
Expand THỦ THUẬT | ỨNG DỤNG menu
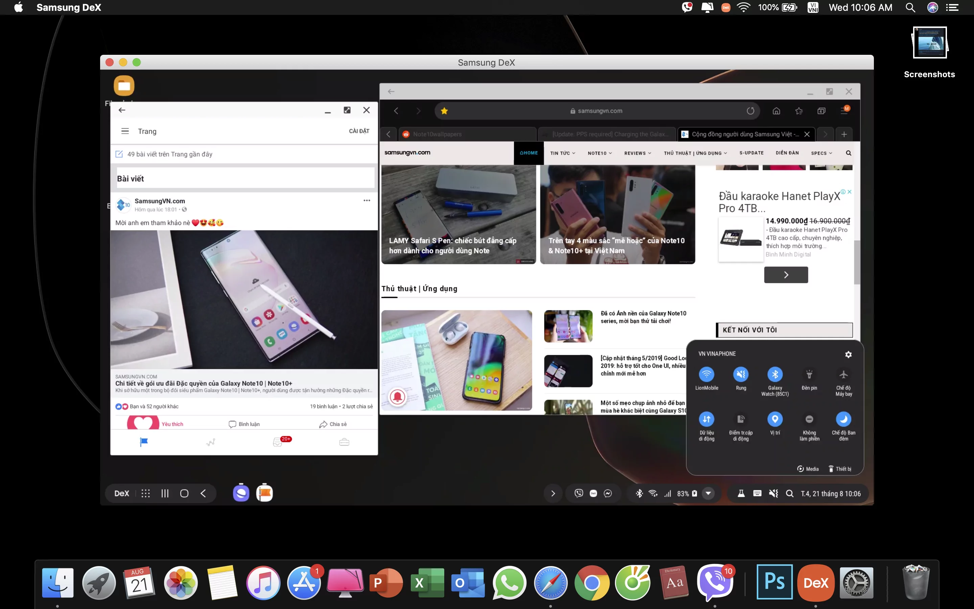[695, 153]
